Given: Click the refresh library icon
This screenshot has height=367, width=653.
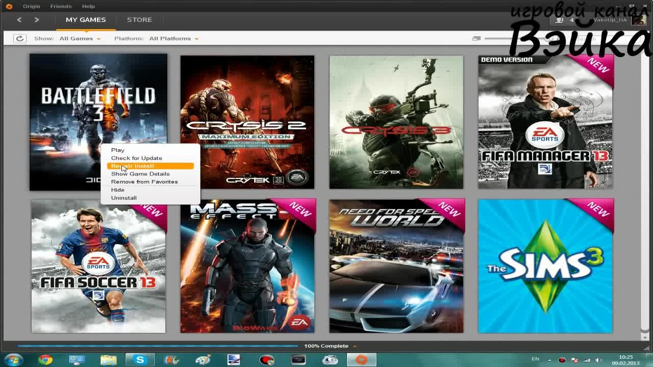Looking at the screenshot, I should point(19,38).
